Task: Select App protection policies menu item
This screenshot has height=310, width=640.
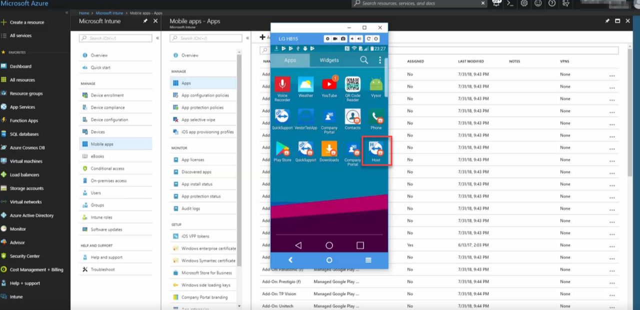Action: tap(202, 108)
